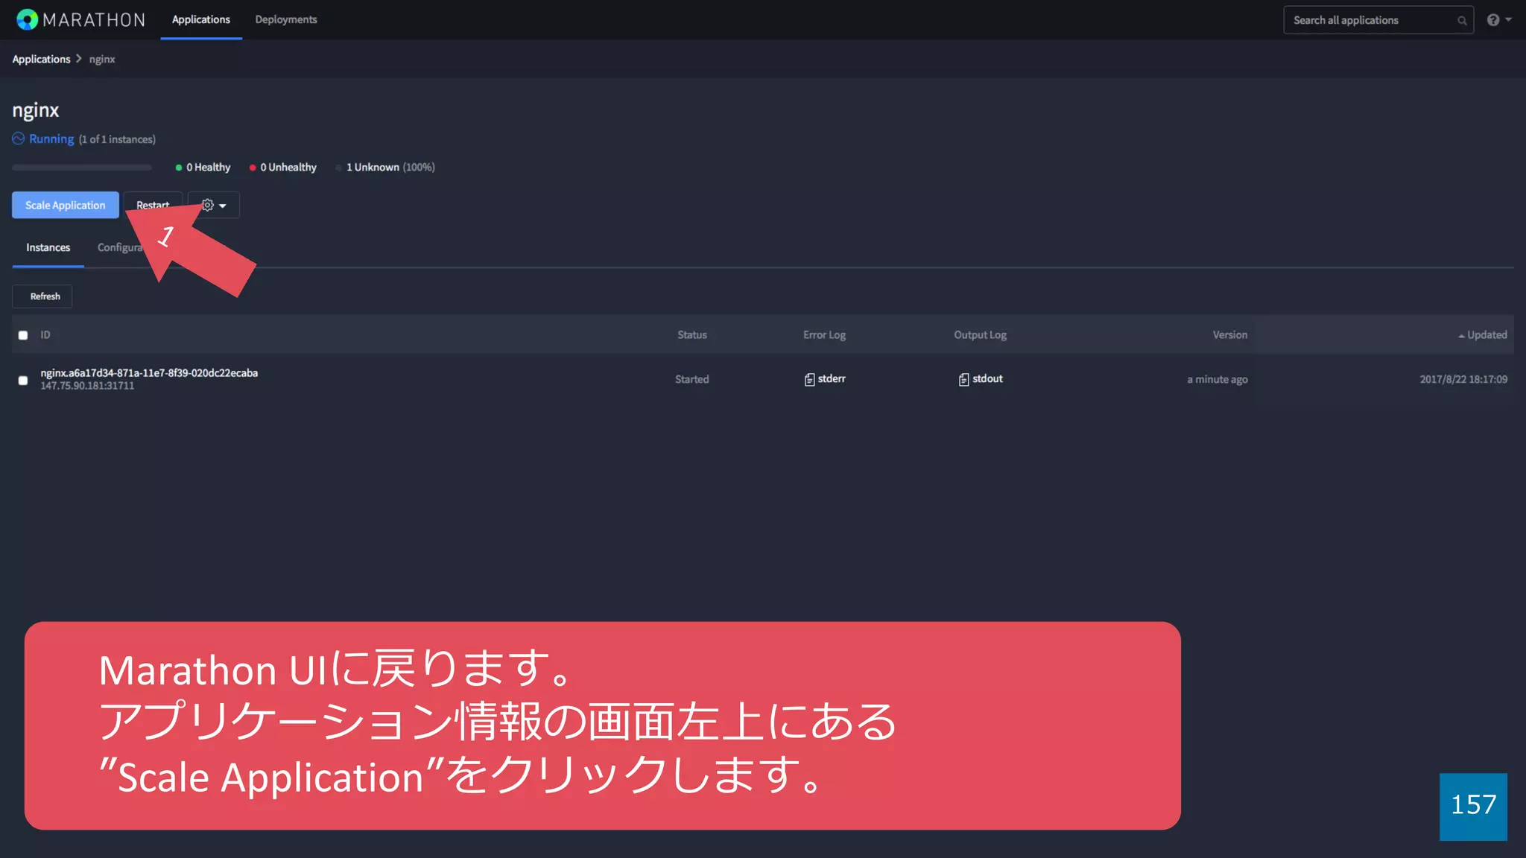1526x858 pixels.
Task: Click the stderr file icon
Action: (x=809, y=380)
